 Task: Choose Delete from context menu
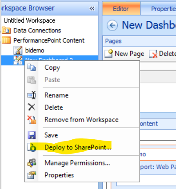pyautogui.click(x=54, y=107)
